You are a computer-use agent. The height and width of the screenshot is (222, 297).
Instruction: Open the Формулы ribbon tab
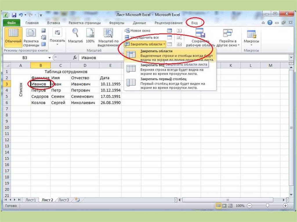117,23
